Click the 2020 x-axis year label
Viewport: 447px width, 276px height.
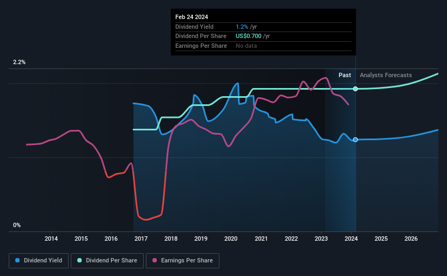pyautogui.click(x=231, y=239)
